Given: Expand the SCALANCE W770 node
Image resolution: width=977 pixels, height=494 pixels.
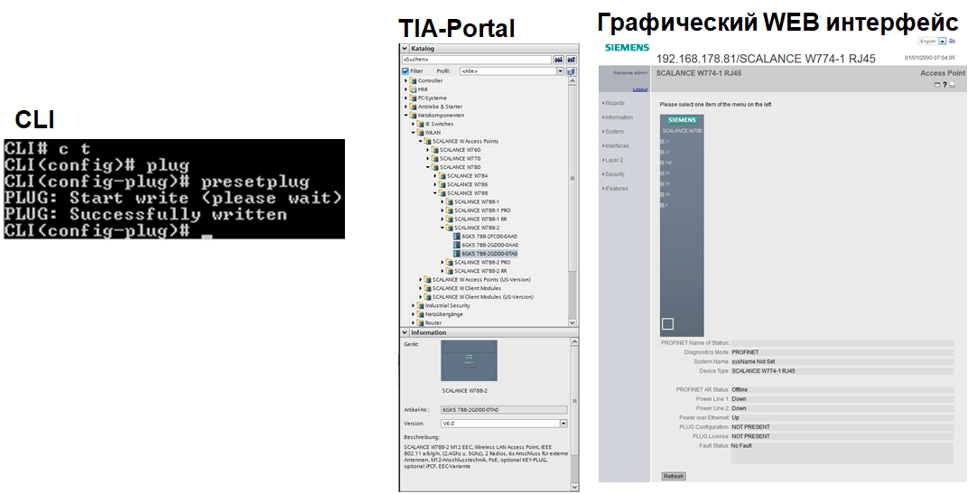Looking at the screenshot, I should click(x=428, y=159).
